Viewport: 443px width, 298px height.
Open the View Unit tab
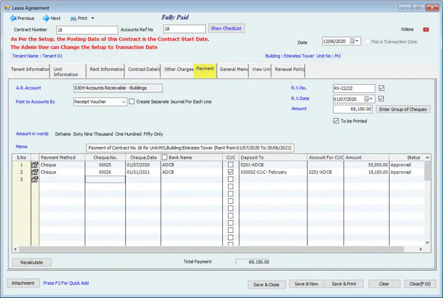pyautogui.click(x=261, y=70)
